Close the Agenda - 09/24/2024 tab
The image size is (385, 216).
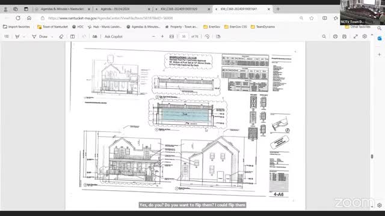[149, 9]
